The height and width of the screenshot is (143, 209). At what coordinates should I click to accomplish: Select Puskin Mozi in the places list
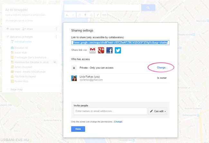(21, 81)
